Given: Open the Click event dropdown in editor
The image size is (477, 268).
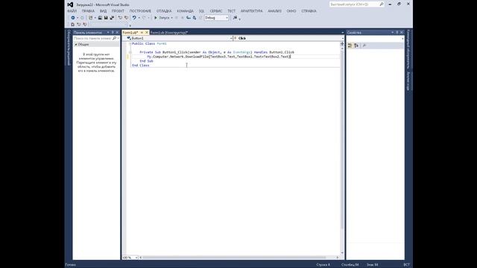Looking at the screenshot, I should 343,38.
